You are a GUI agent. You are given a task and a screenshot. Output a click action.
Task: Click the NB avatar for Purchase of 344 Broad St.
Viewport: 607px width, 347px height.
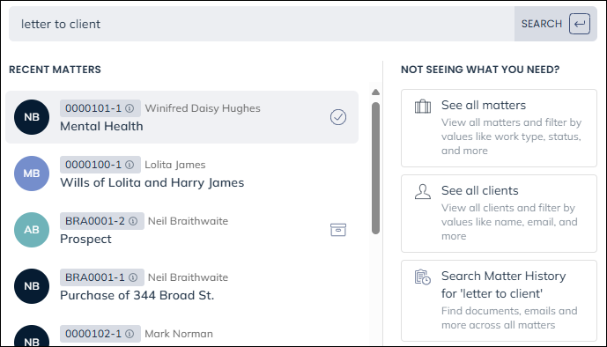pyautogui.click(x=32, y=286)
